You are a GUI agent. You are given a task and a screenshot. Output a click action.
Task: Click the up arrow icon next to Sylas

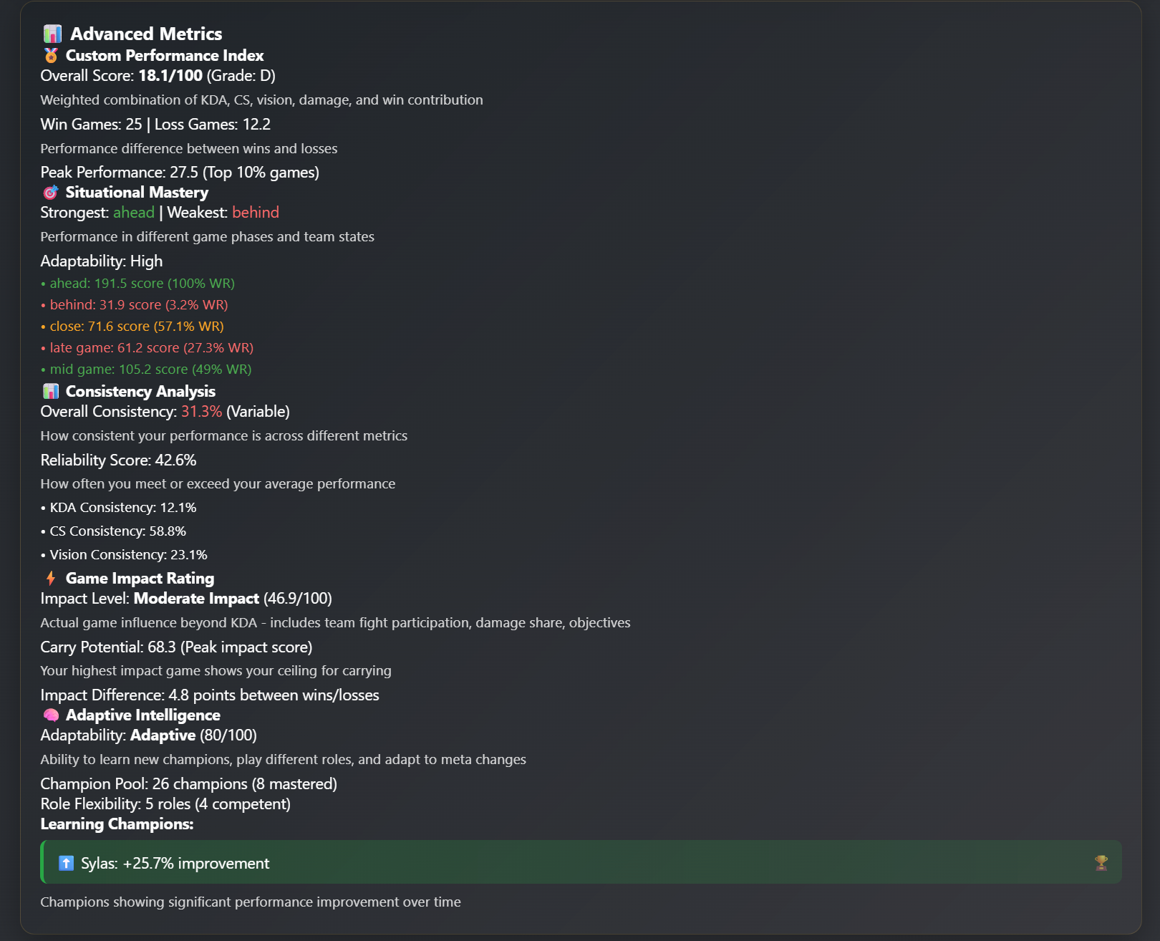click(x=66, y=863)
